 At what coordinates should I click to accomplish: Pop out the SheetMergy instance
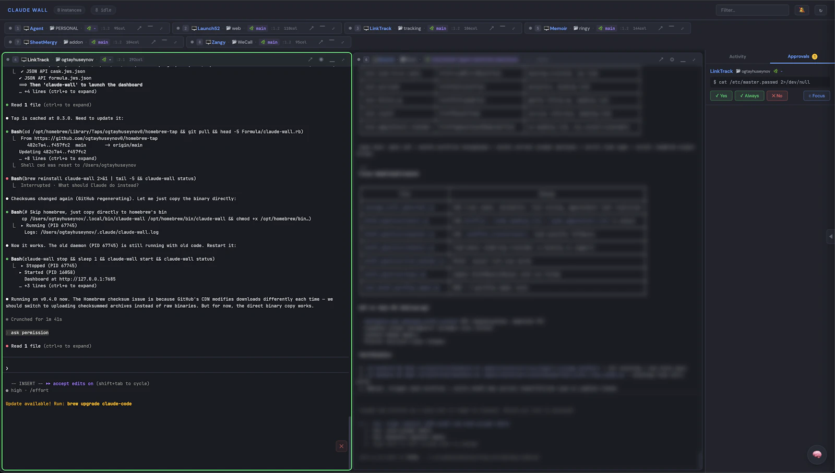point(153,42)
